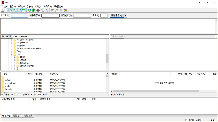Open the Site Manager icon
Image resolution: width=218 pixels, height=122 pixels.
coord(3,10)
